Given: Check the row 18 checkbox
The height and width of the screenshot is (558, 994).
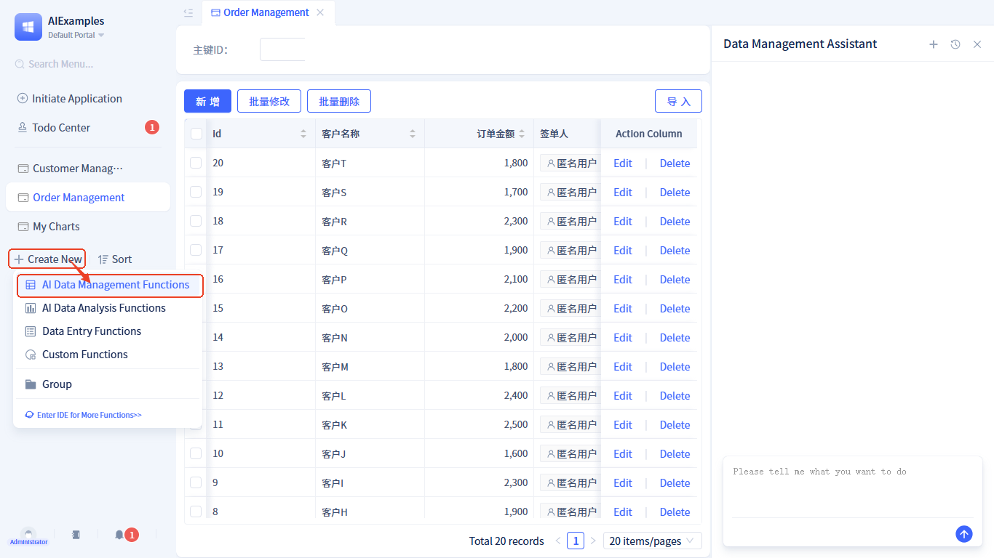Looking at the screenshot, I should coord(196,221).
